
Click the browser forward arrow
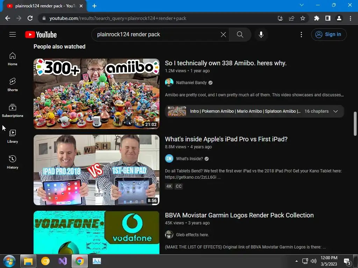19,18
